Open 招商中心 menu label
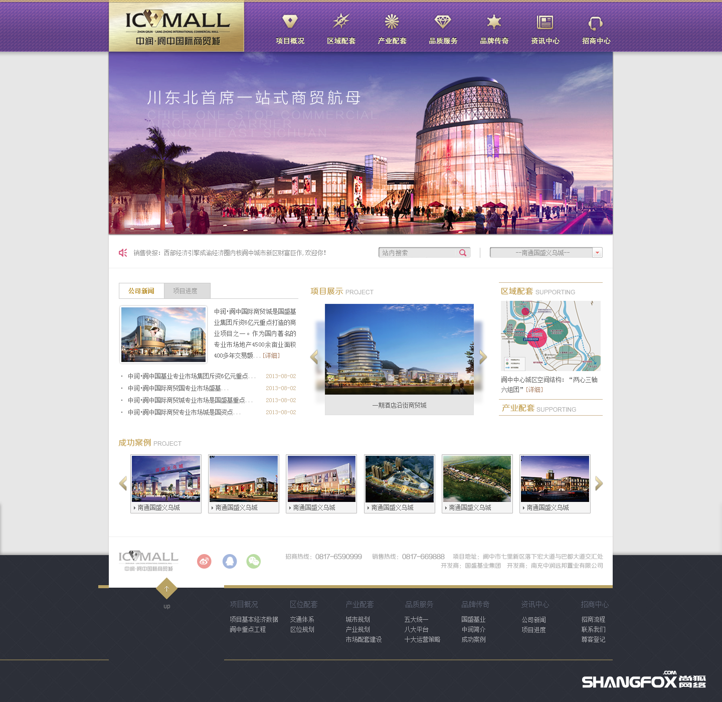Screen dimensions: 722x702 point(596,41)
